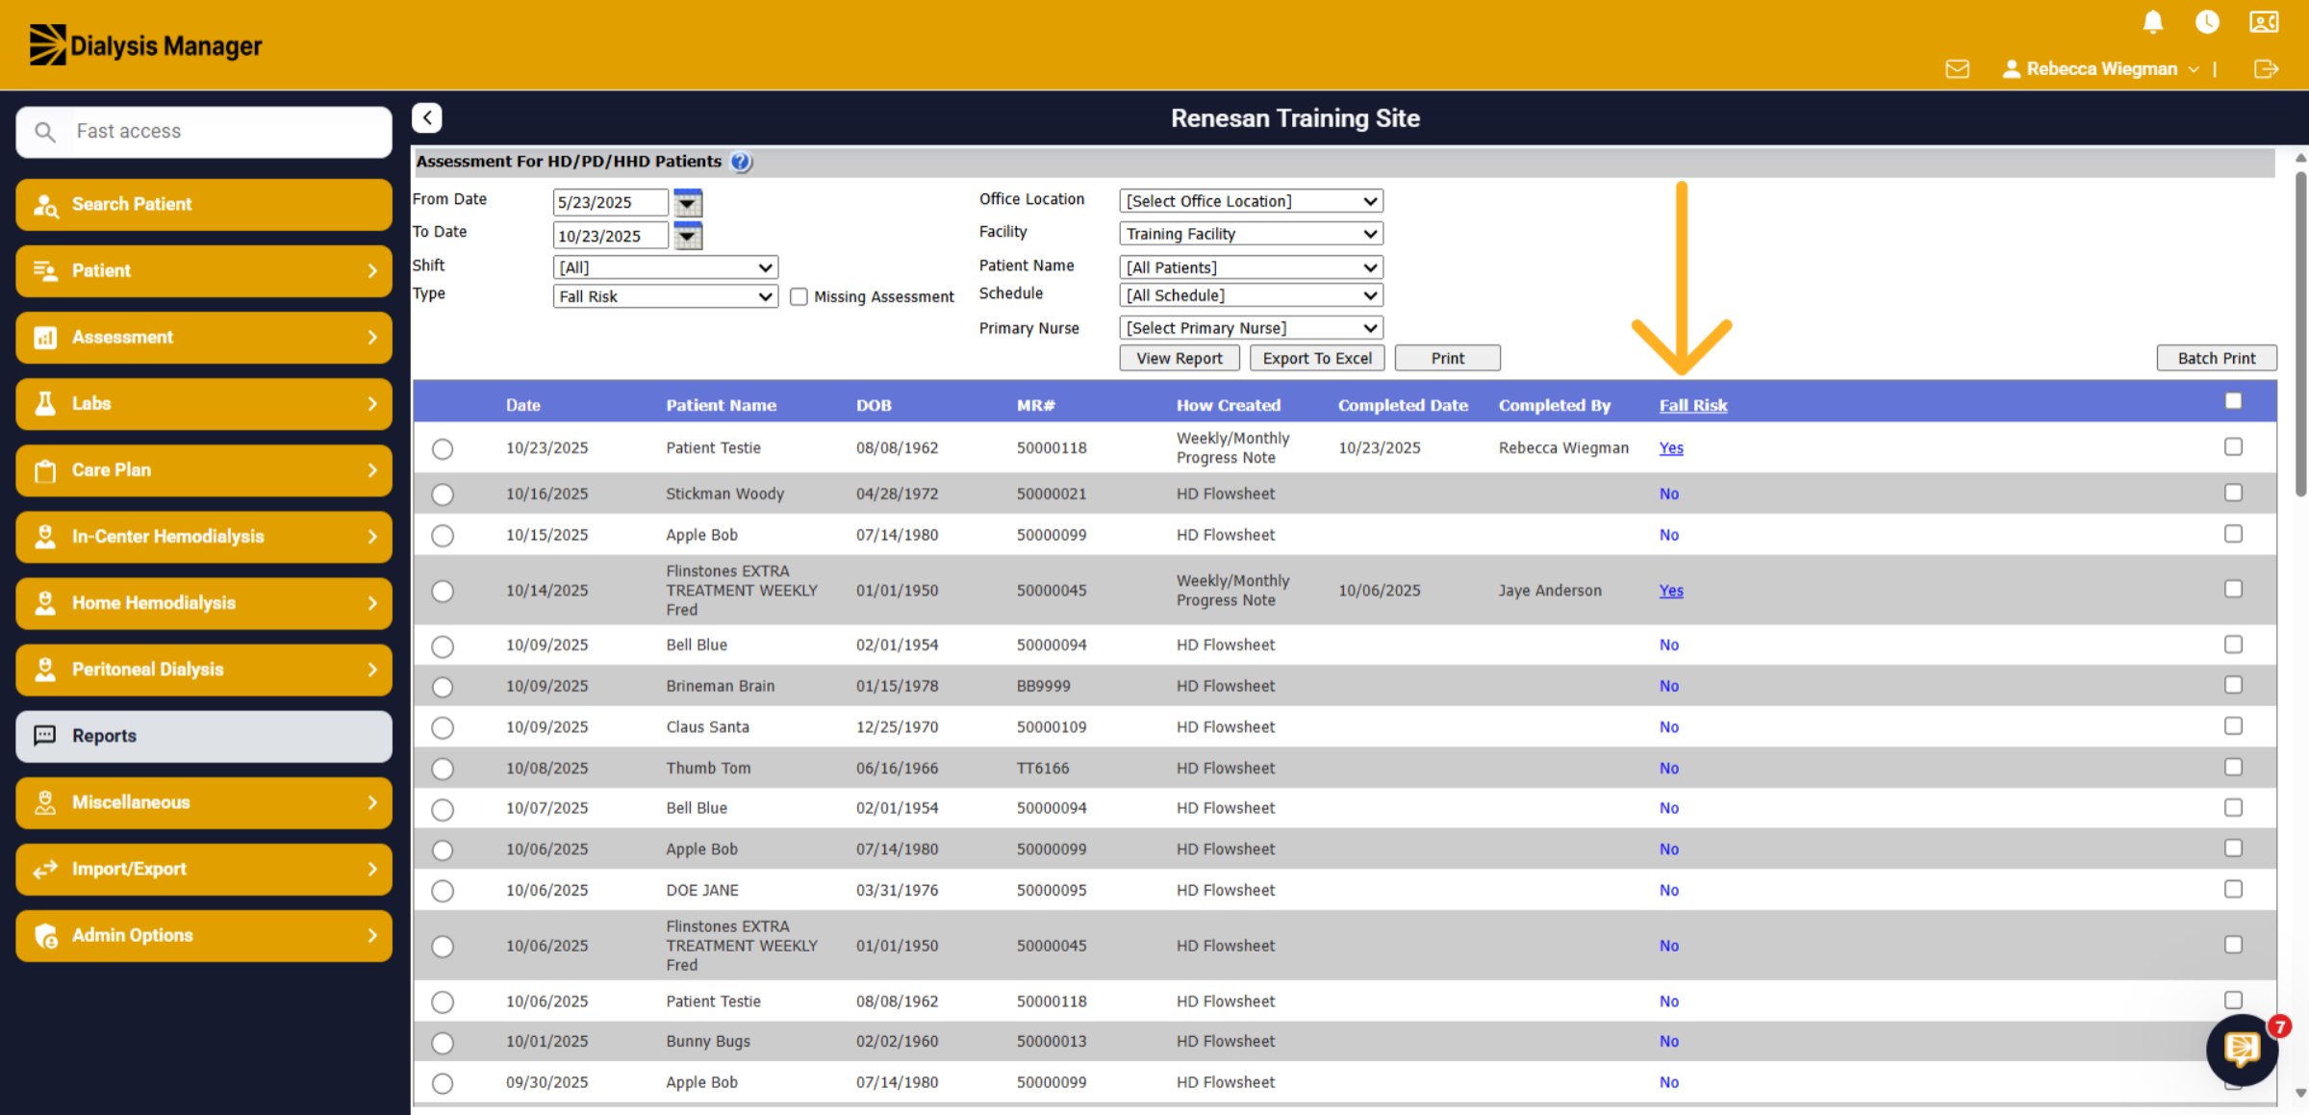Open the Patient Name dropdown
Screen dimensions: 2309x1115
pyautogui.click(x=1251, y=267)
